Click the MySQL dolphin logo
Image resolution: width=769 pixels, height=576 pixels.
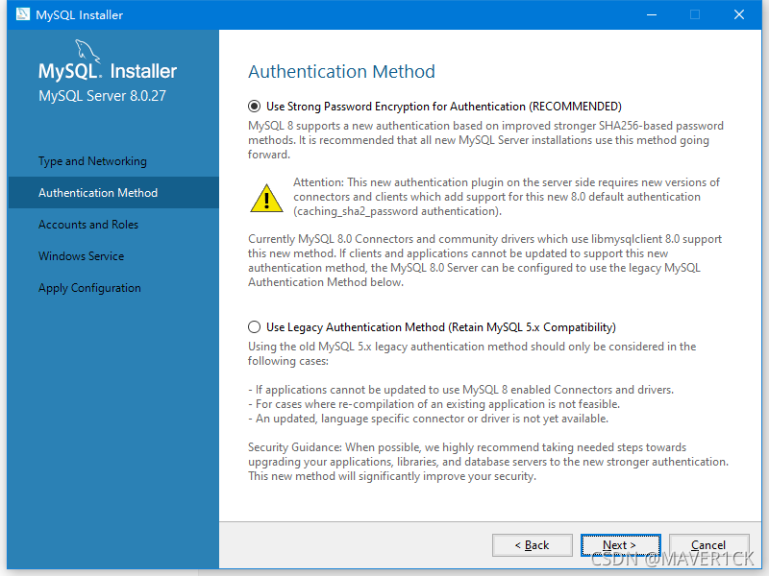(x=87, y=51)
